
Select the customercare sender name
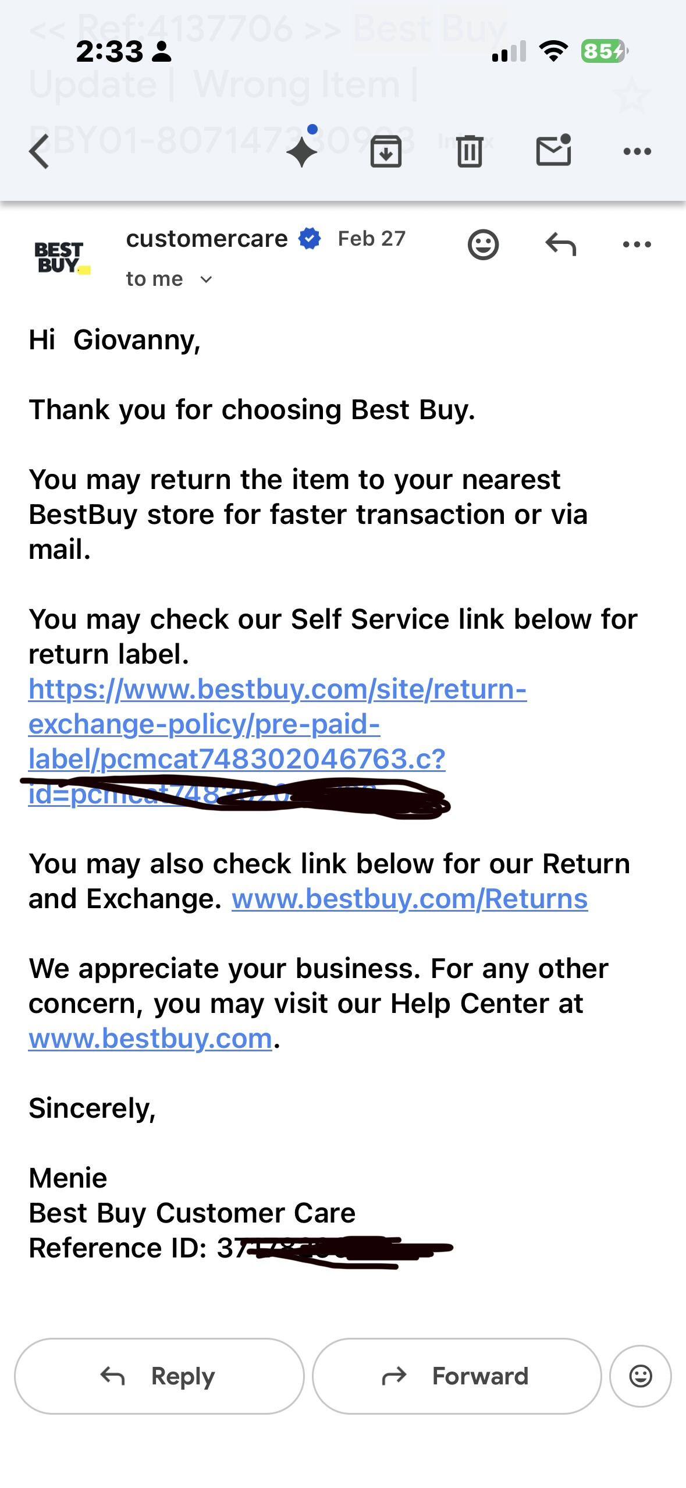click(x=207, y=238)
